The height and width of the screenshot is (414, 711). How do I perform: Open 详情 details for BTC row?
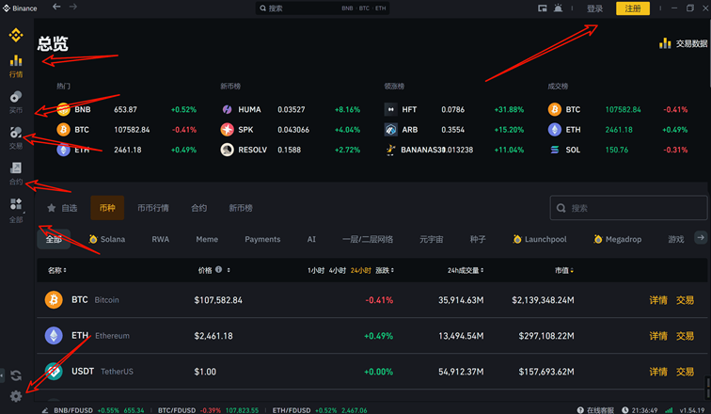coord(658,300)
